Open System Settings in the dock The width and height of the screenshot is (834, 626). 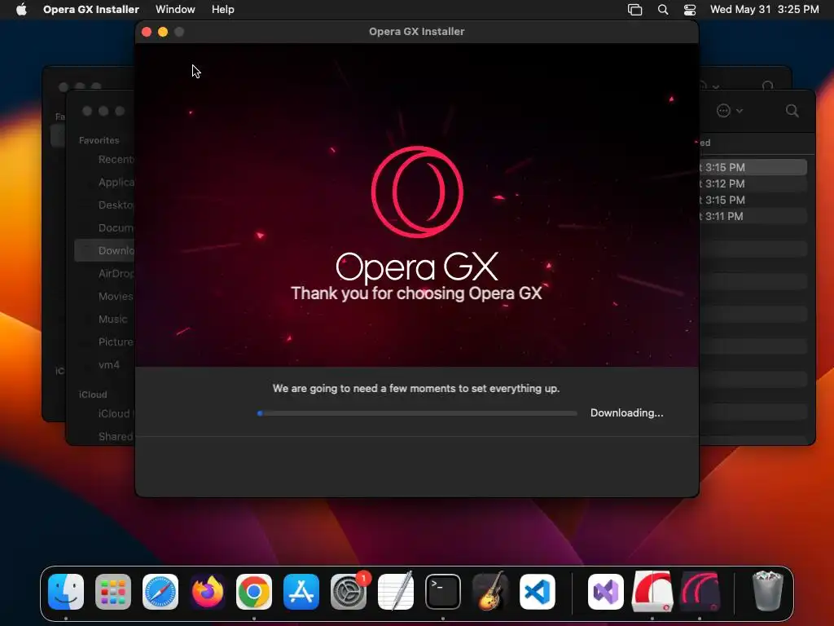(349, 592)
